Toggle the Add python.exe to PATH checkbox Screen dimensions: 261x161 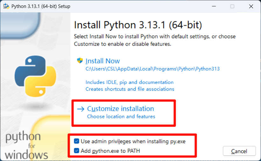click(x=77, y=151)
